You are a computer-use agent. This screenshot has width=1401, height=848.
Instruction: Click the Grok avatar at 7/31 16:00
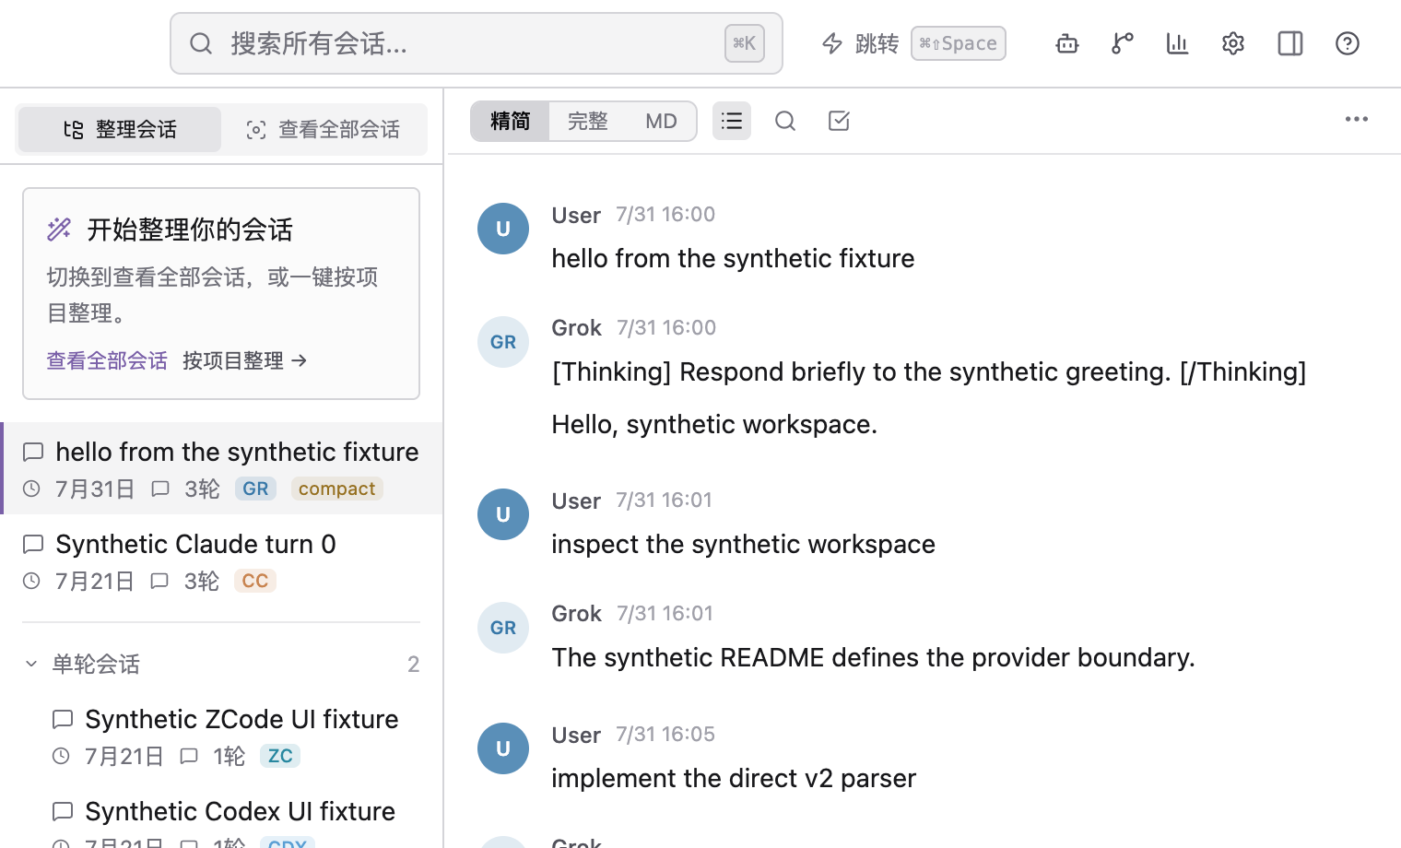pos(503,342)
